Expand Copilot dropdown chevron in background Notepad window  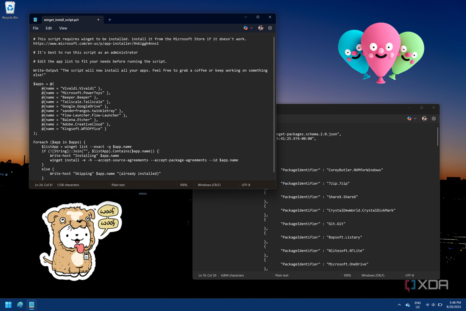point(415,119)
